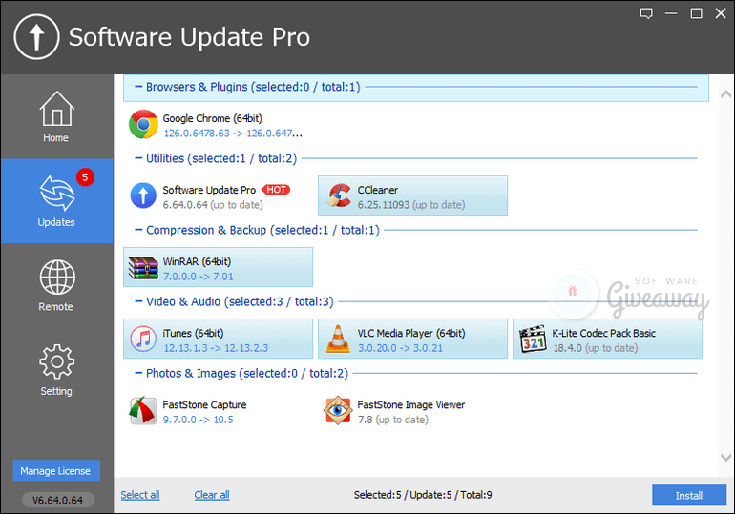Viewport: 735px width, 514px height.
Task: Select the iTunes music note icon
Action: click(143, 339)
